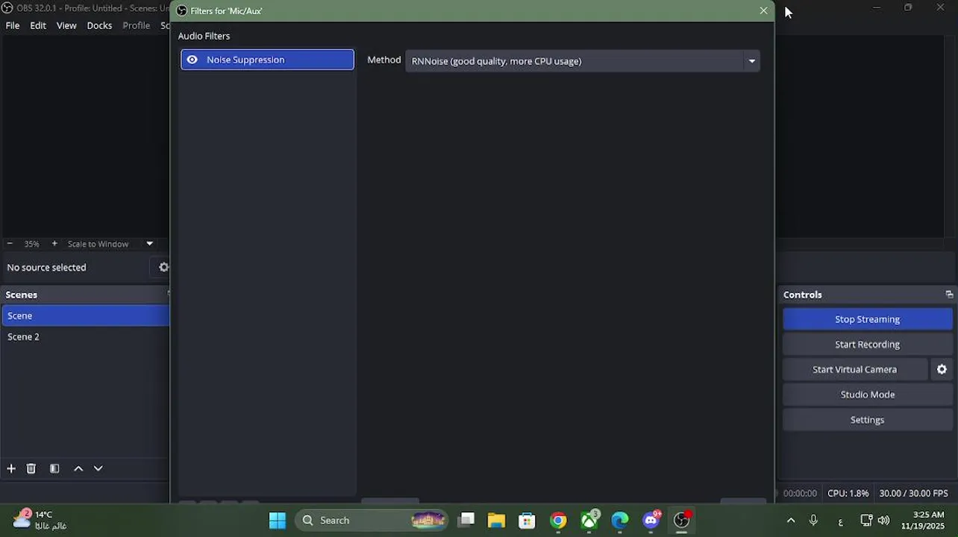Click the RNNoise method combo box
958x537 pixels.
(582, 61)
